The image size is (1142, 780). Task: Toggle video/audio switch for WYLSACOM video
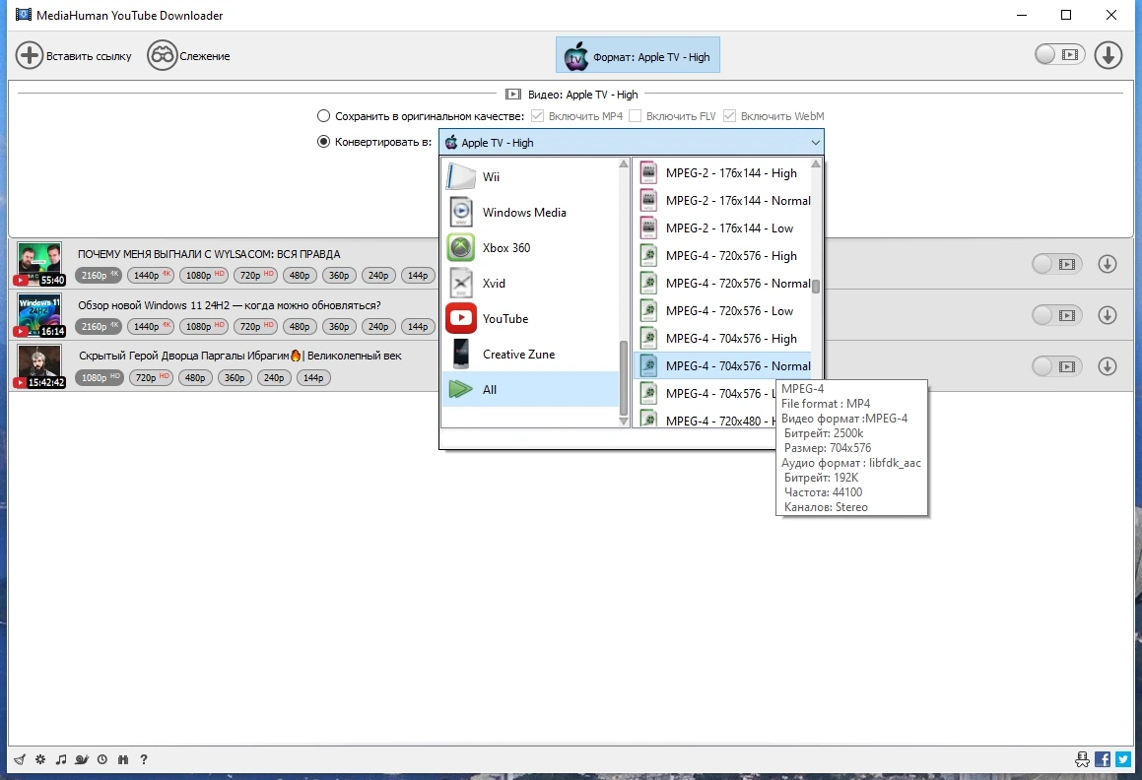[x=1057, y=264]
